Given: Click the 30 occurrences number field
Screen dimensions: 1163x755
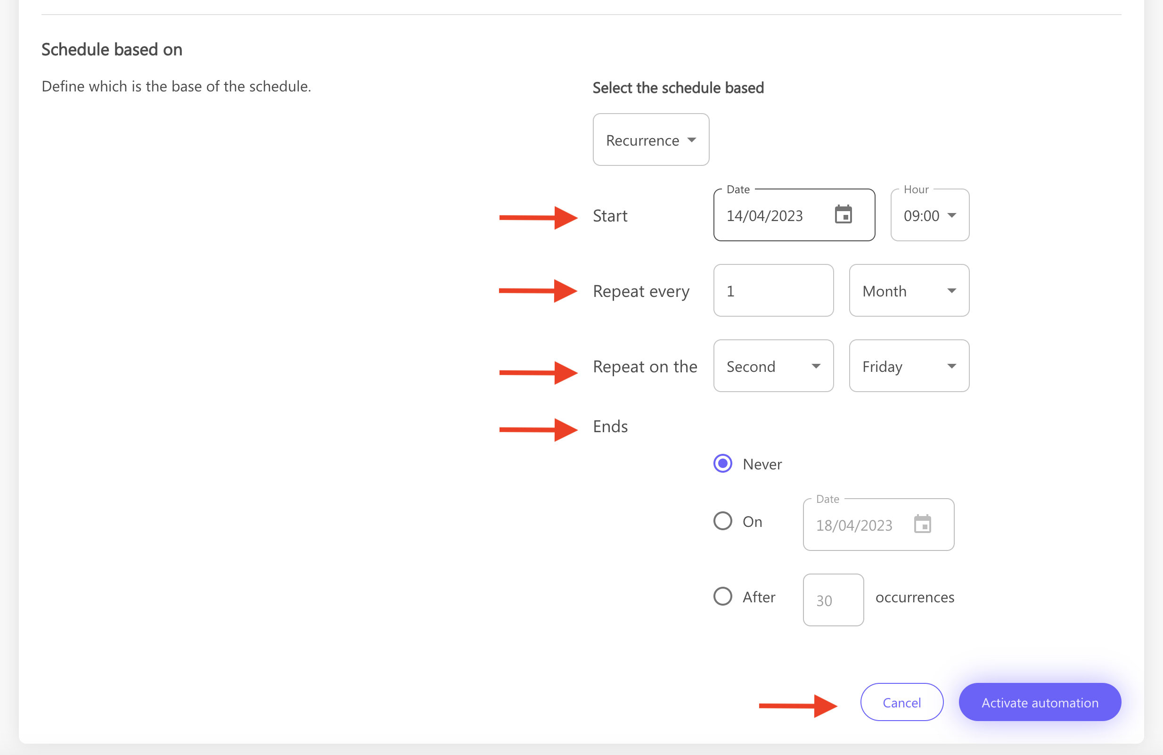Looking at the screenshot, I should pyautogui.click(x=834, y=600).
